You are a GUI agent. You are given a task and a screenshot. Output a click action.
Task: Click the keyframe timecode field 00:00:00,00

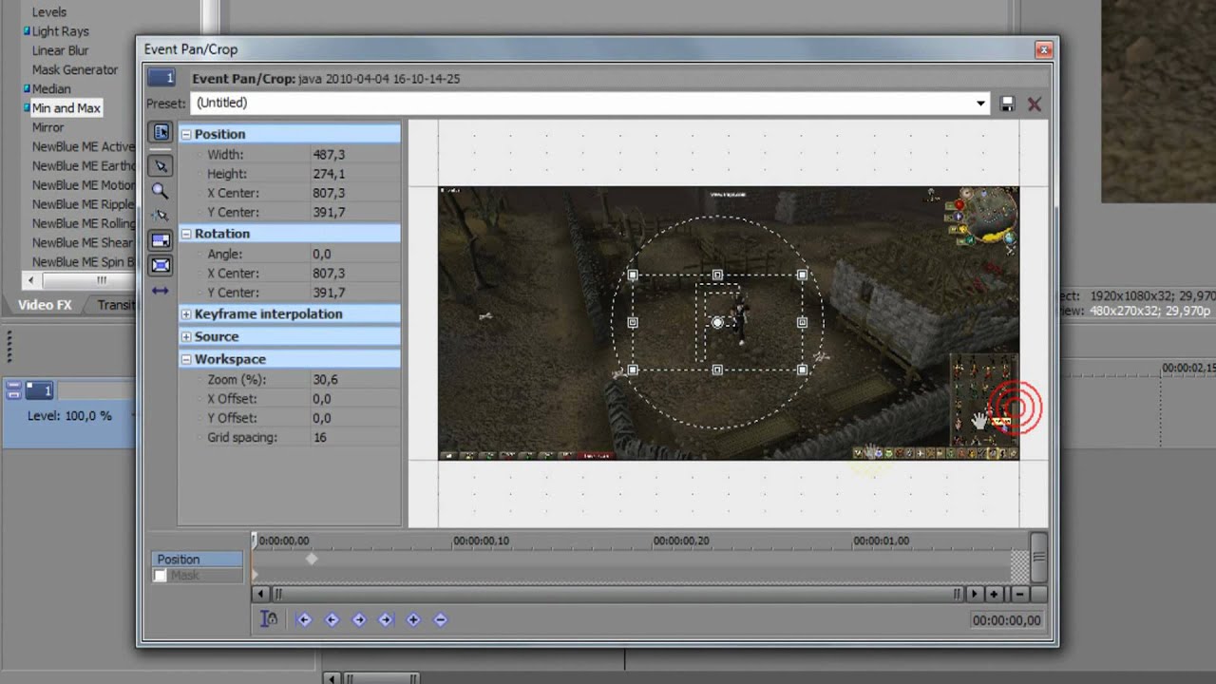1007,620
